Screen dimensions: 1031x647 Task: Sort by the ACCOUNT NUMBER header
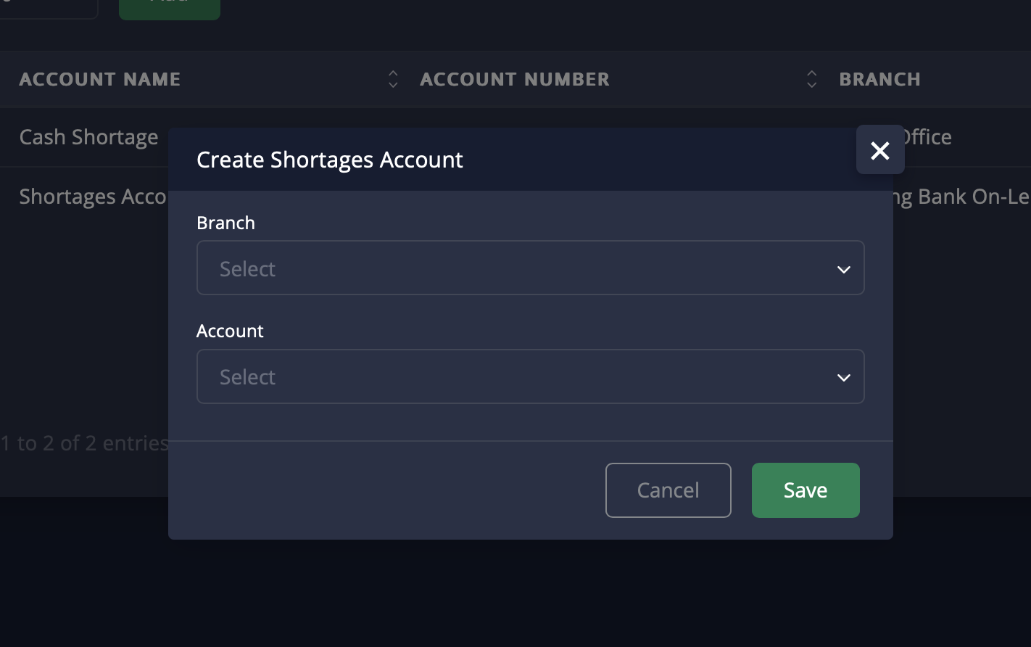(515, 79)
